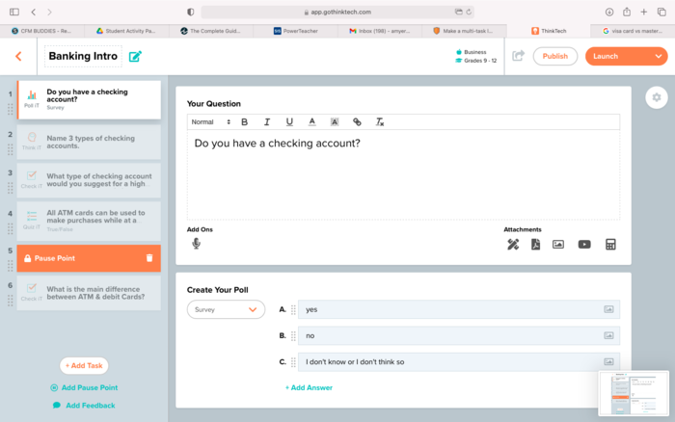Open the calculator attachment icon
Image resolution: width=675 pixels, height=422 pixels.
click(610, 245)
